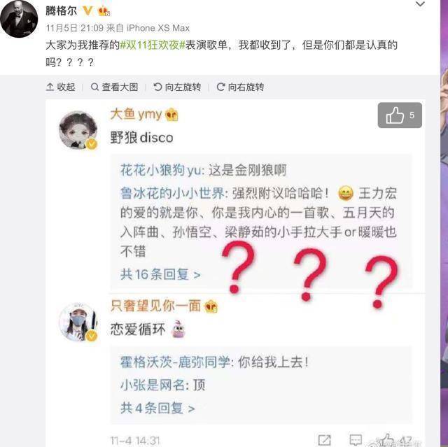Click the crown membership icon beside 腾格尔
This screenshot has width=448, height=447.
[x=104, y=11]
